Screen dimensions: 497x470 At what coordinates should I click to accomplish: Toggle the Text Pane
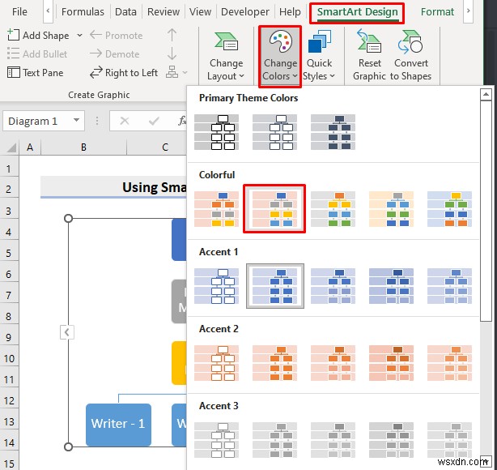tap(35, 73)
